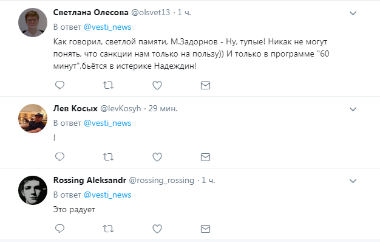Viewport: 380px width, 242px height.
Task: Open Rossing Aleksandr's black-and-white avatar
Action: (33, 190)
